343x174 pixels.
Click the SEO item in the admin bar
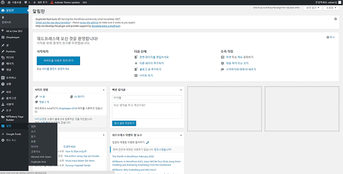click(85, 2)
